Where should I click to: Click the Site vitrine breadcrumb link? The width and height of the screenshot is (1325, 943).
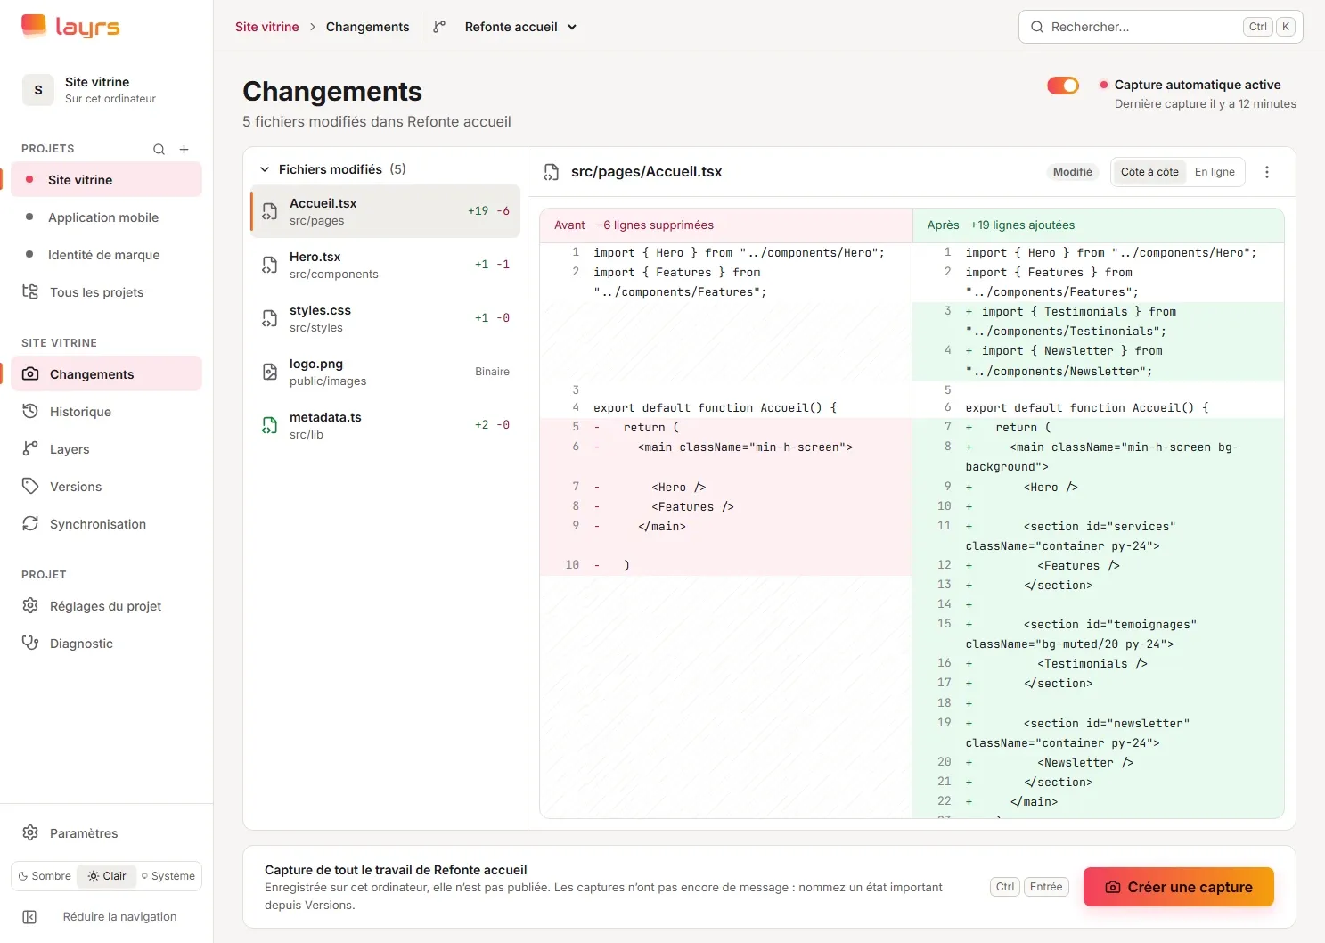point(267,27)
